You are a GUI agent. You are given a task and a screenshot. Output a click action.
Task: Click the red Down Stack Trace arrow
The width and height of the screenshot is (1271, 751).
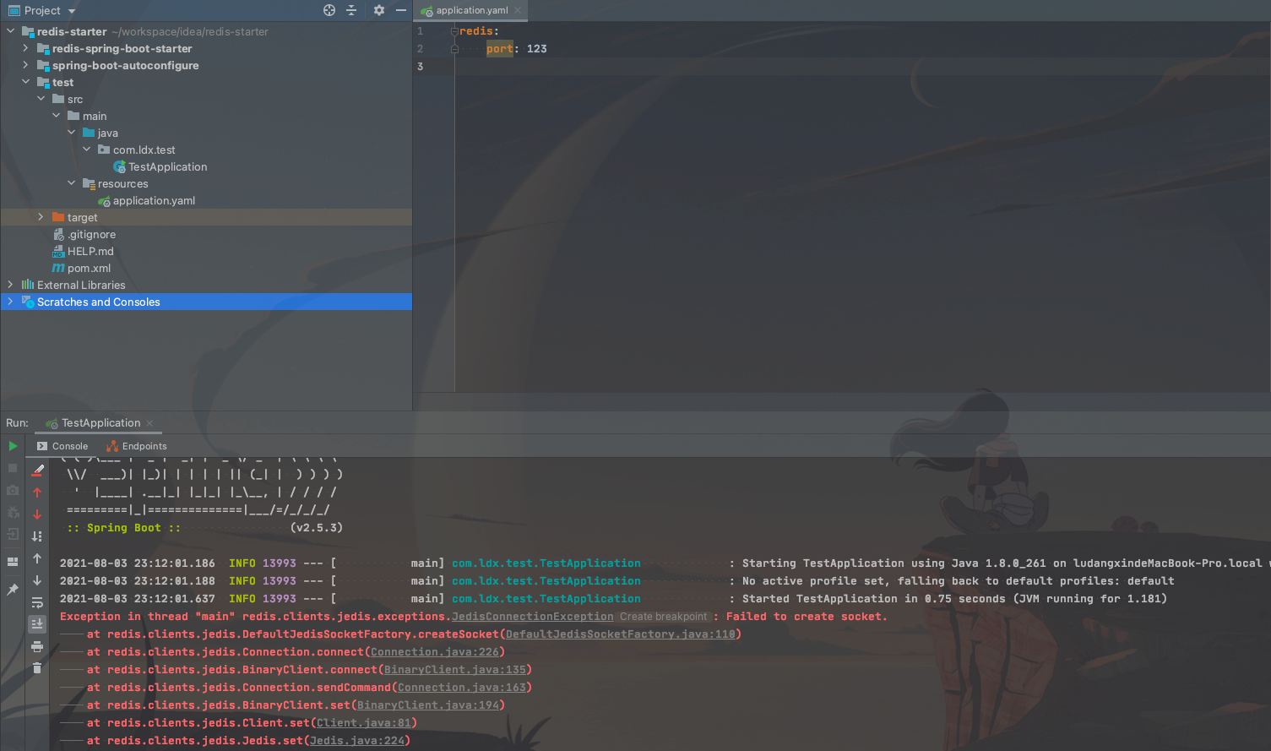(x=37, y=514)
